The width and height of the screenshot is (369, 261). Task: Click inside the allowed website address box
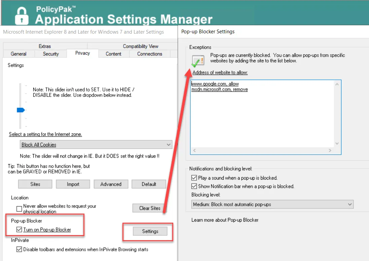(266, 117)
